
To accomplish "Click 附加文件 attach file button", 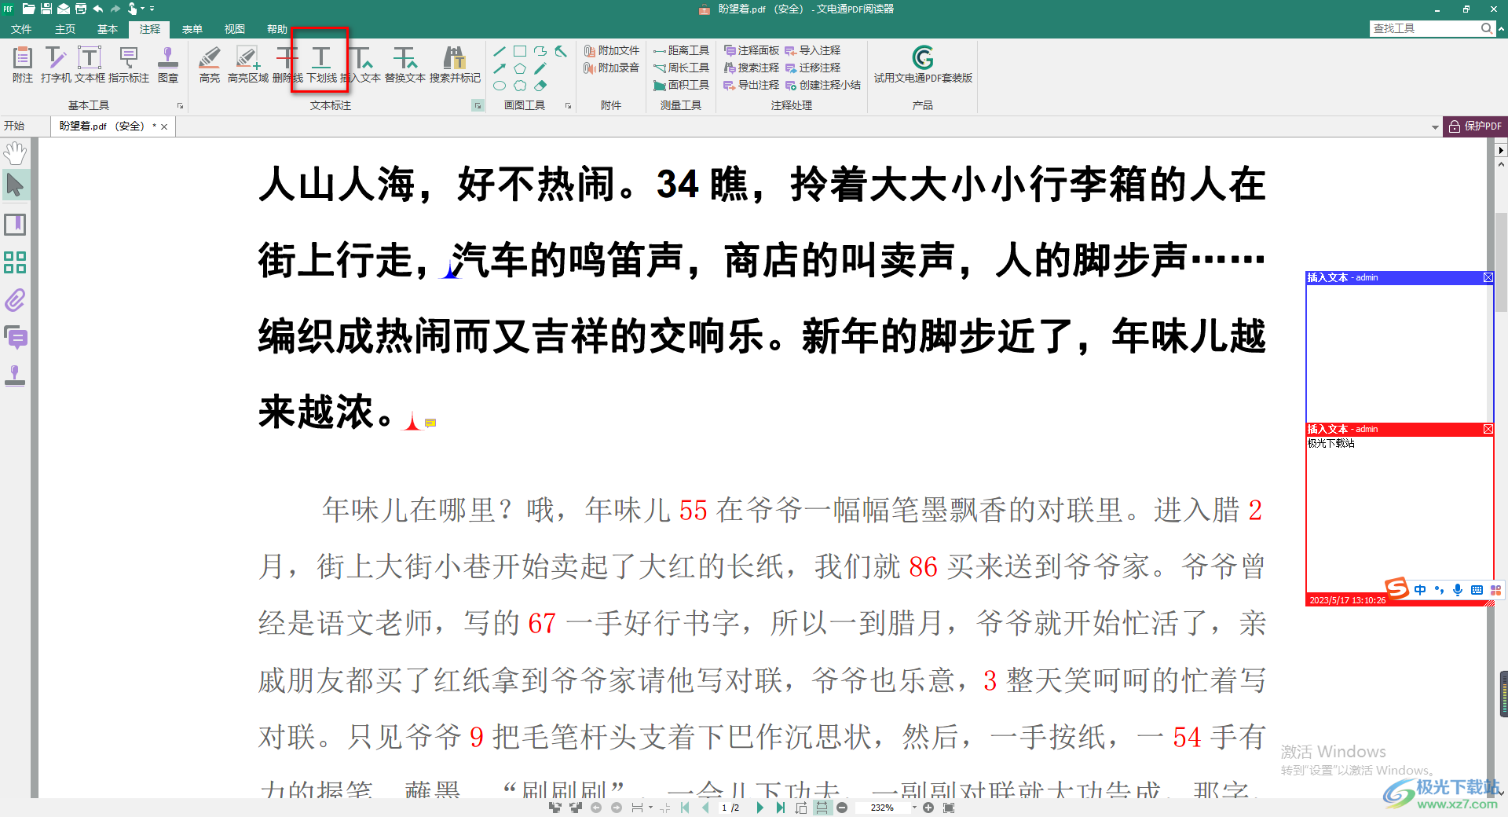I will click(611, 50).
